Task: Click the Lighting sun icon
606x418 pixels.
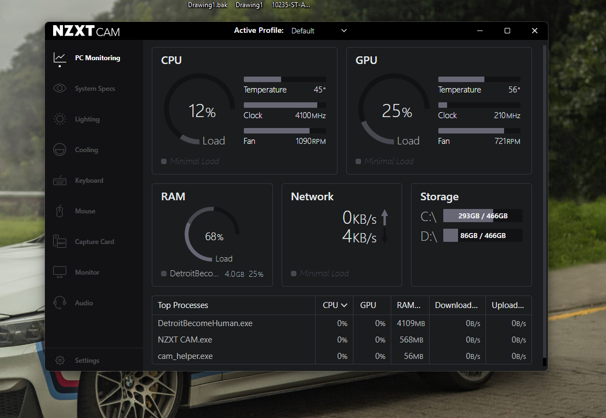Action: 60,119
